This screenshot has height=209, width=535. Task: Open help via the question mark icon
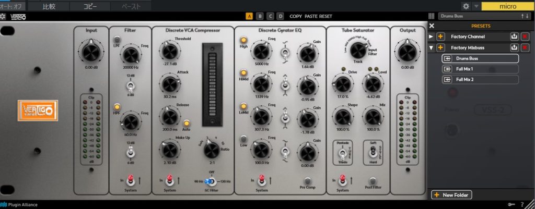[x=521, y=204]
